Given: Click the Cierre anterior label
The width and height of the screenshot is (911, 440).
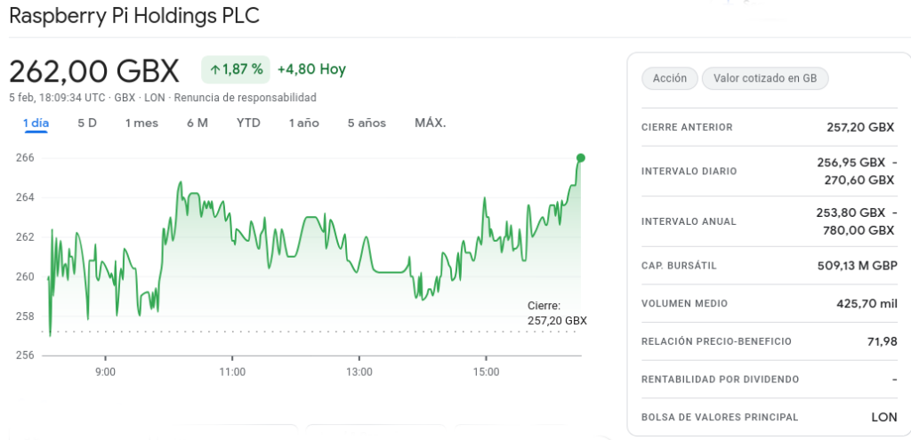Looking at the screenshot, I should tap(687, 127).
